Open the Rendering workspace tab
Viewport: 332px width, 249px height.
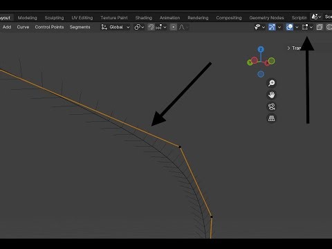198,18
